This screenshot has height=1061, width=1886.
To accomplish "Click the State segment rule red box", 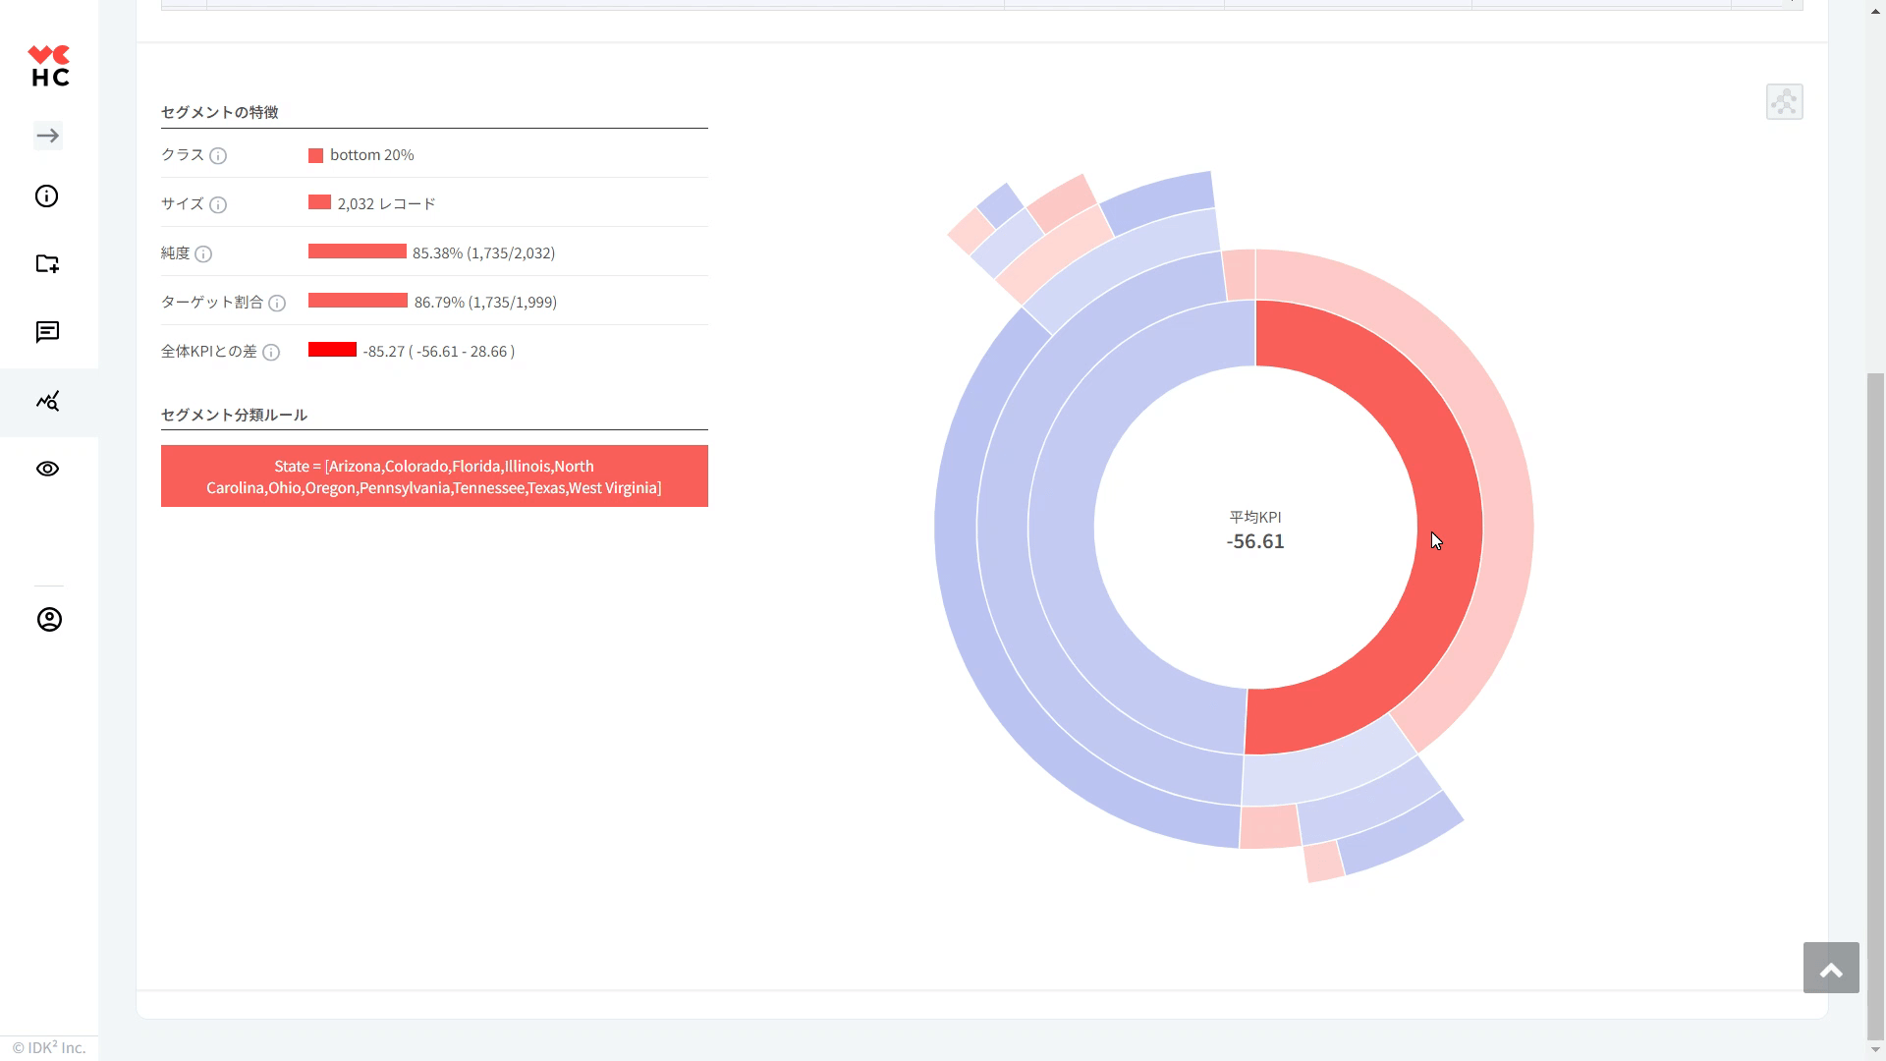I will [x=434, y=476].
